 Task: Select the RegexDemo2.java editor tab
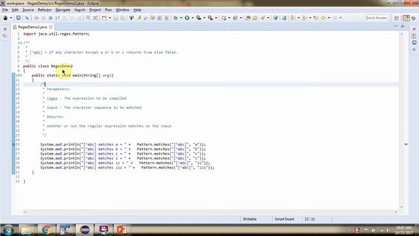(x=32, y=27)
